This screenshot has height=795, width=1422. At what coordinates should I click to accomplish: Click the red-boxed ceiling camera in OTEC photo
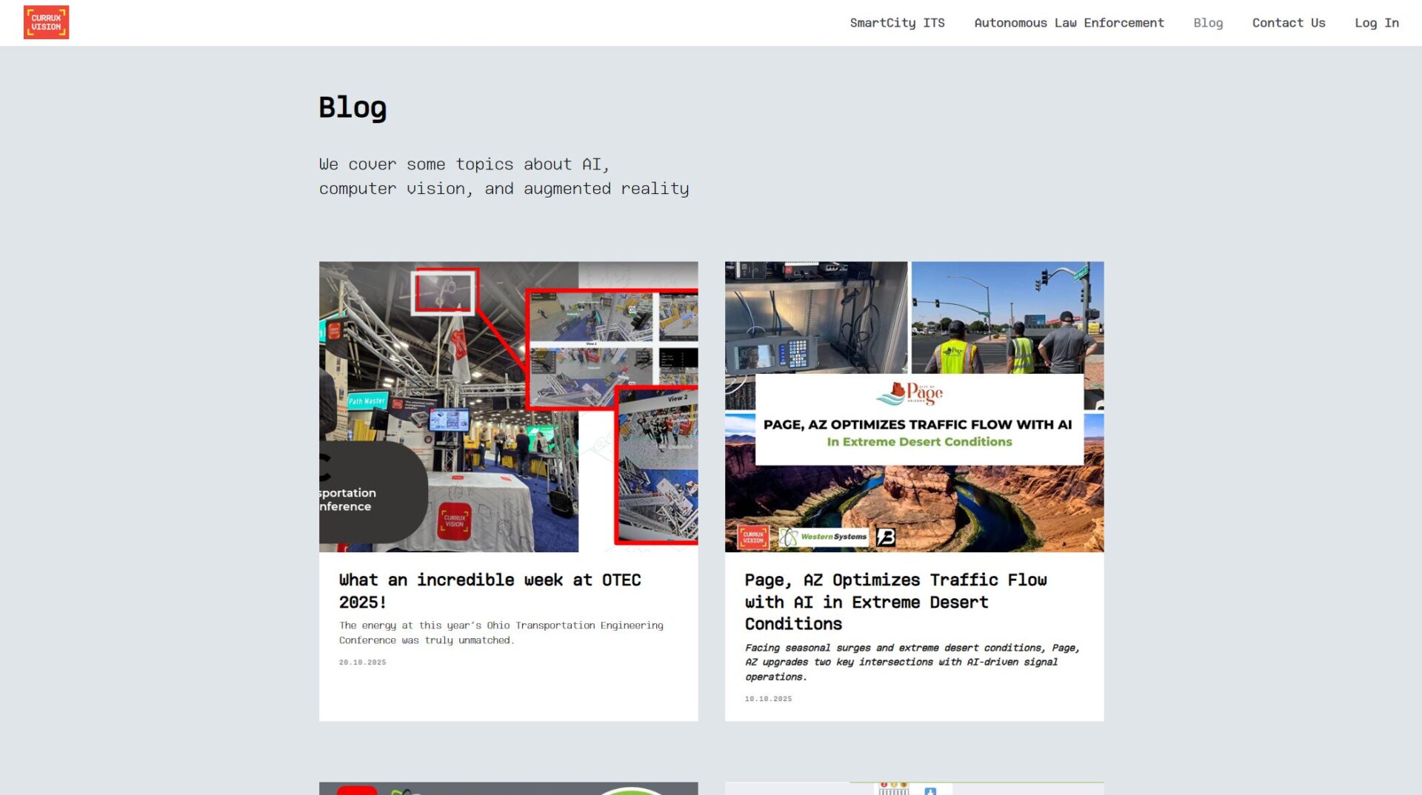444,291
